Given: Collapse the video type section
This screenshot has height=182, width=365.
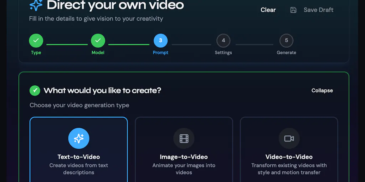Looking at the screenshot, I should pyautogui.click(x=322, y=91).
